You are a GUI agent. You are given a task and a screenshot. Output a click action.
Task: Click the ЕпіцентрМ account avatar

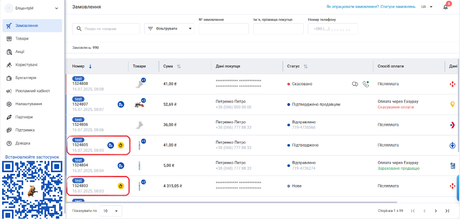(x=9, y=8)
